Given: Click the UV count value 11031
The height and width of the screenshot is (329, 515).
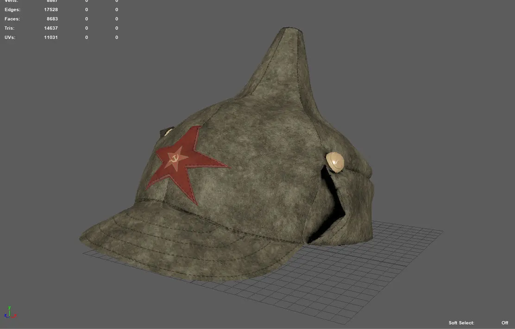Looking at the screenshot, I should coord(51,37).
